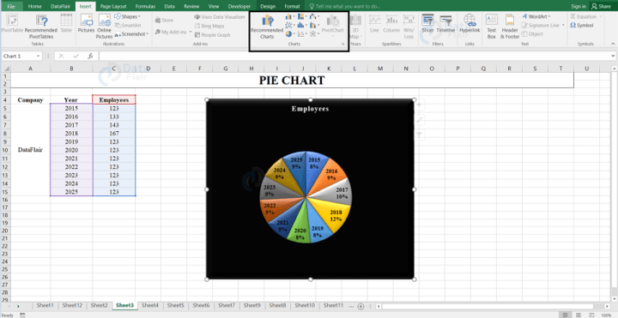This screenshot has height=318, width=618.
Task: Insert a Waterfall or Stock chart
Action: pyautogui.click(x=314, y=16)
